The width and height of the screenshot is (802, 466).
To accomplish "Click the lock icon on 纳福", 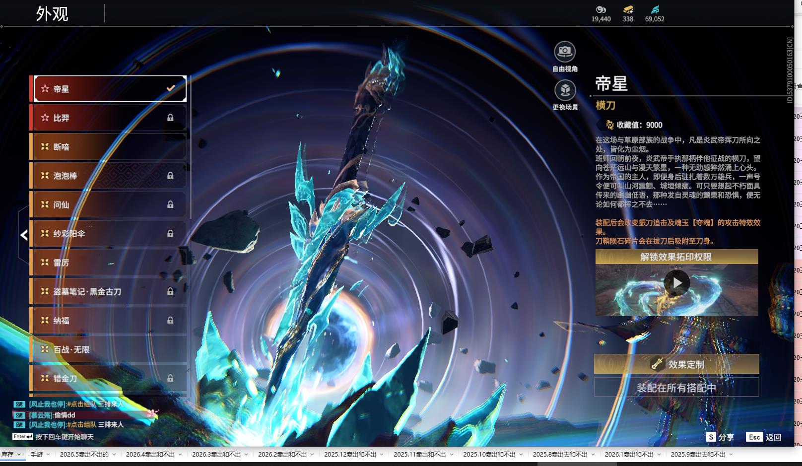I will [x=170, y=320].
